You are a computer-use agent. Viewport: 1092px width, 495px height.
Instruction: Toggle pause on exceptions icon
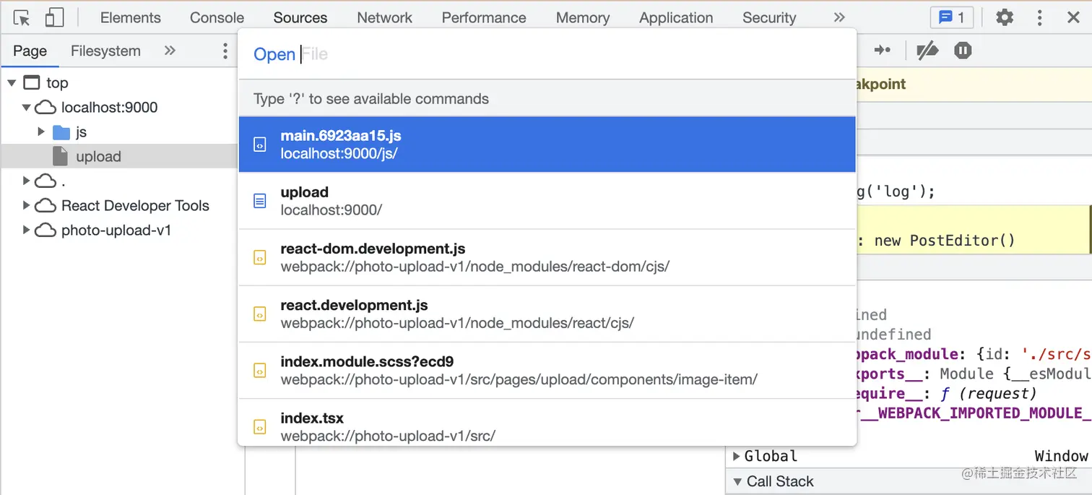[963, 51]
